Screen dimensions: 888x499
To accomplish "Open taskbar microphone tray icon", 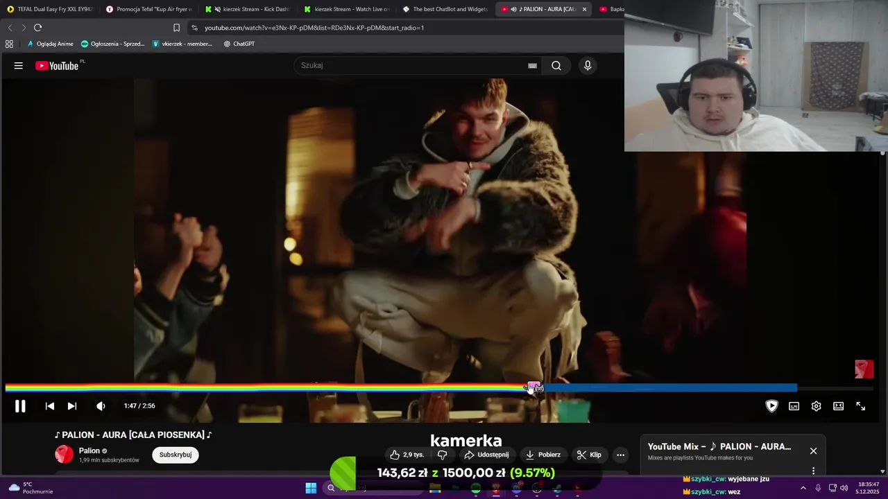I will tap(818, 488).
